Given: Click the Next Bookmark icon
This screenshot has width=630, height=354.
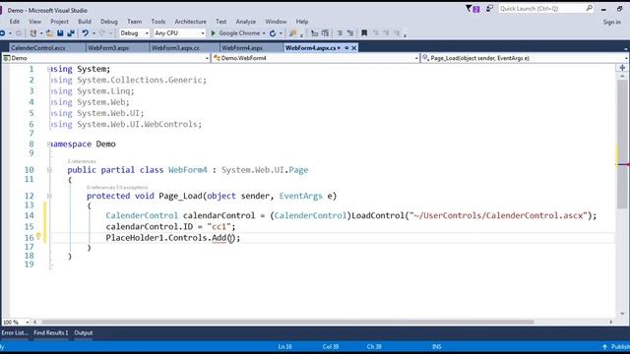Looking at the screenshot, I should [x=386, y=33].
